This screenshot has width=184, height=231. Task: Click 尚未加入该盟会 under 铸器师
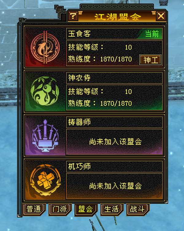click(x=115, y=142)
